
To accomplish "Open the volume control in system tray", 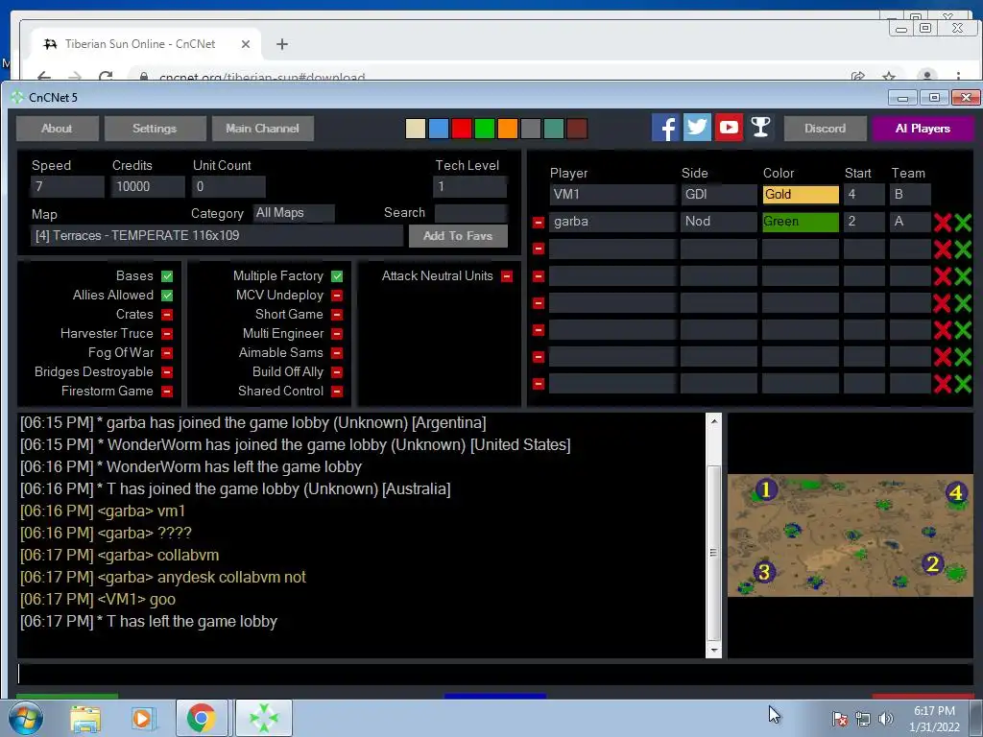I will pos(886,719).
